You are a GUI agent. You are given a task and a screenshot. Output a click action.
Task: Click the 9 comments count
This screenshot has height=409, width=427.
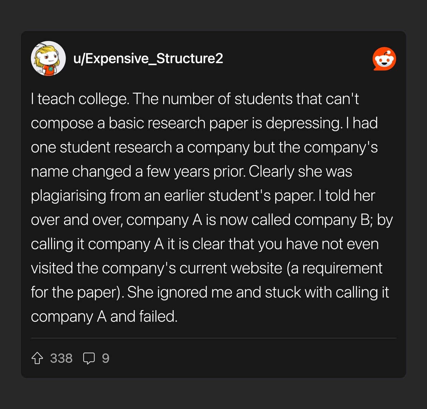click(106, 358)
